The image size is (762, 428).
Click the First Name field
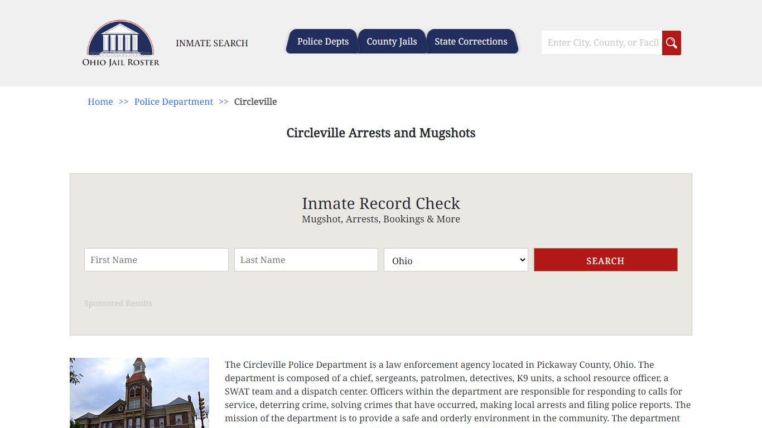156,260
